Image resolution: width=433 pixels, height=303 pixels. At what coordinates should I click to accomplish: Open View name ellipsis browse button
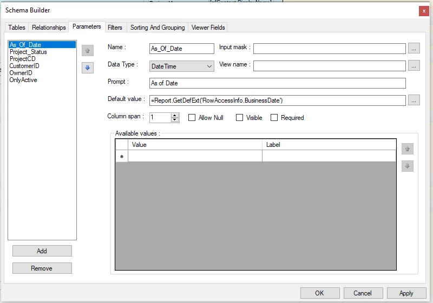pyautogui.click(x=414, y=65)
